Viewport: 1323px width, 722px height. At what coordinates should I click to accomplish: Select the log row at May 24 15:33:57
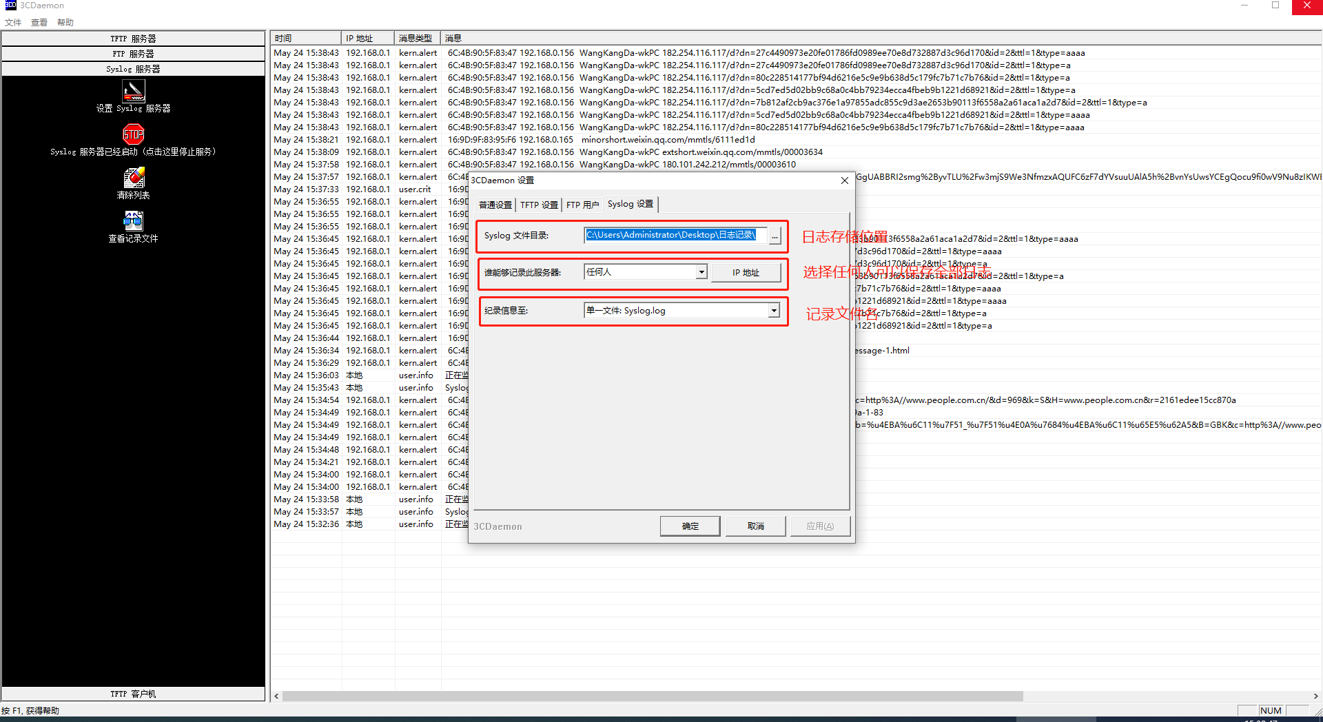tap(369, 512)
